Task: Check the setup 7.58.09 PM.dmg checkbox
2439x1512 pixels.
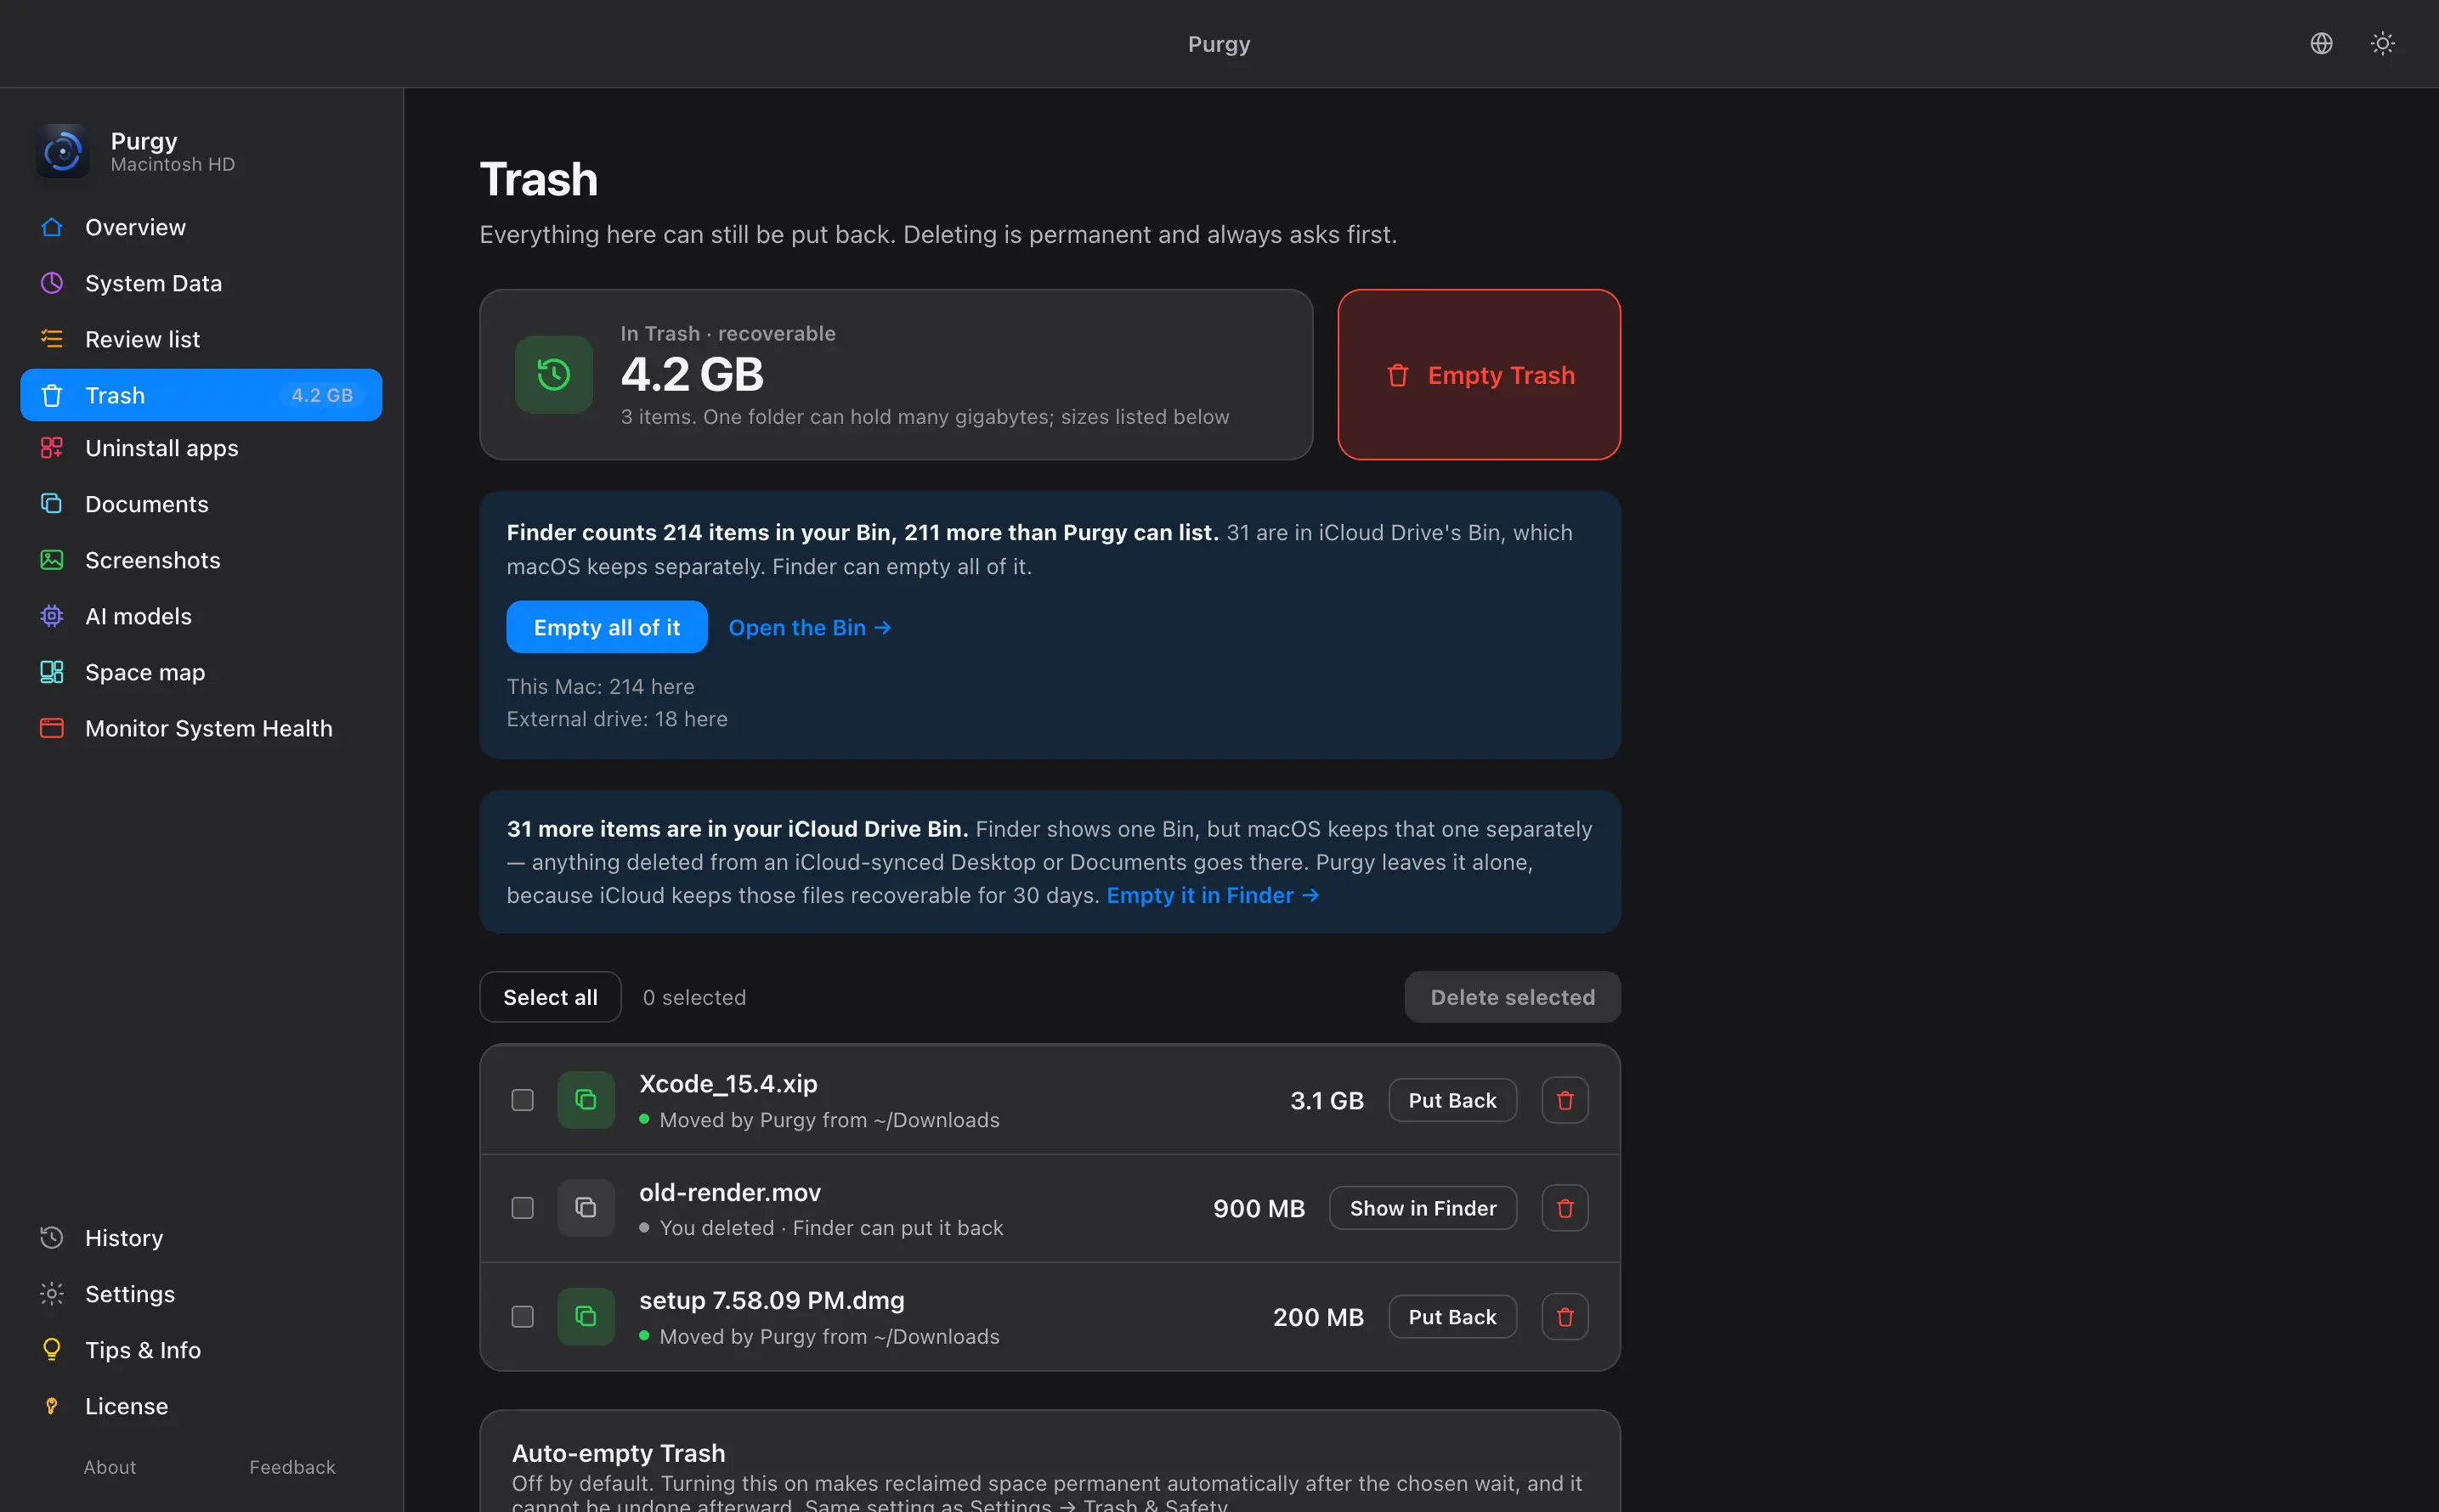Action: click(x=522, y=1317)
